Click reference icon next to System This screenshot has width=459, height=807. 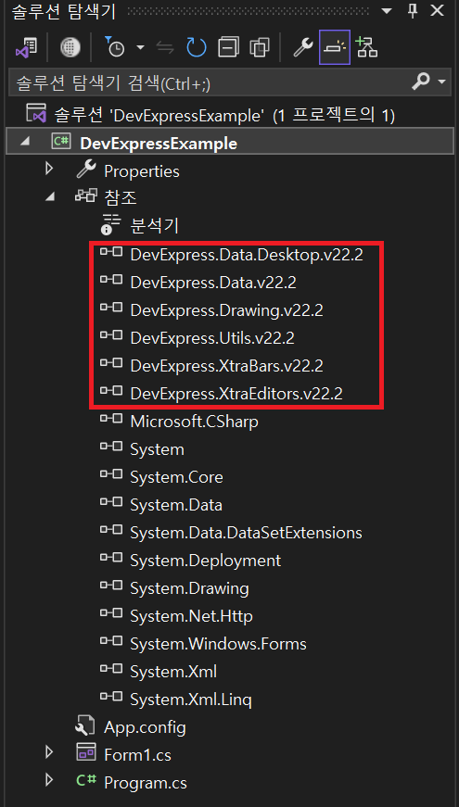point(110,447)
